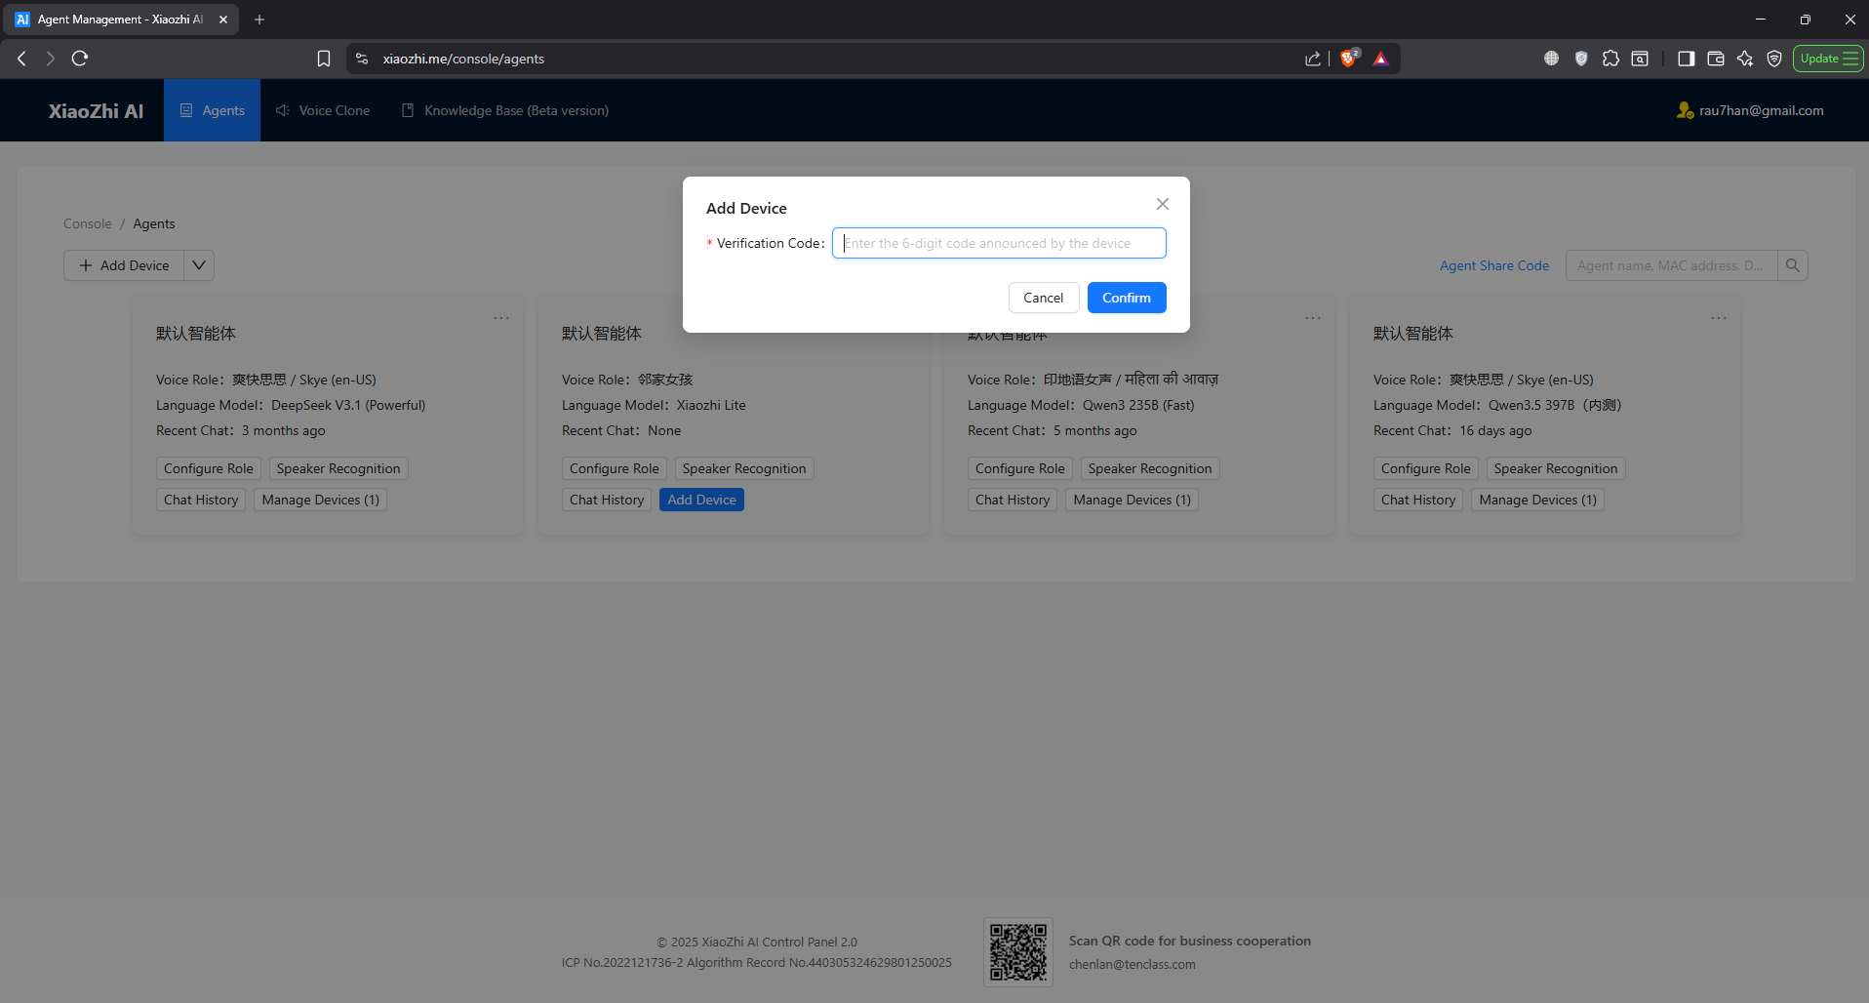The width and height of the screenshot is (1869, 1003).
Task: Click the search magnifier icon
Action: pyautogui.click(x=1793, y=265)
